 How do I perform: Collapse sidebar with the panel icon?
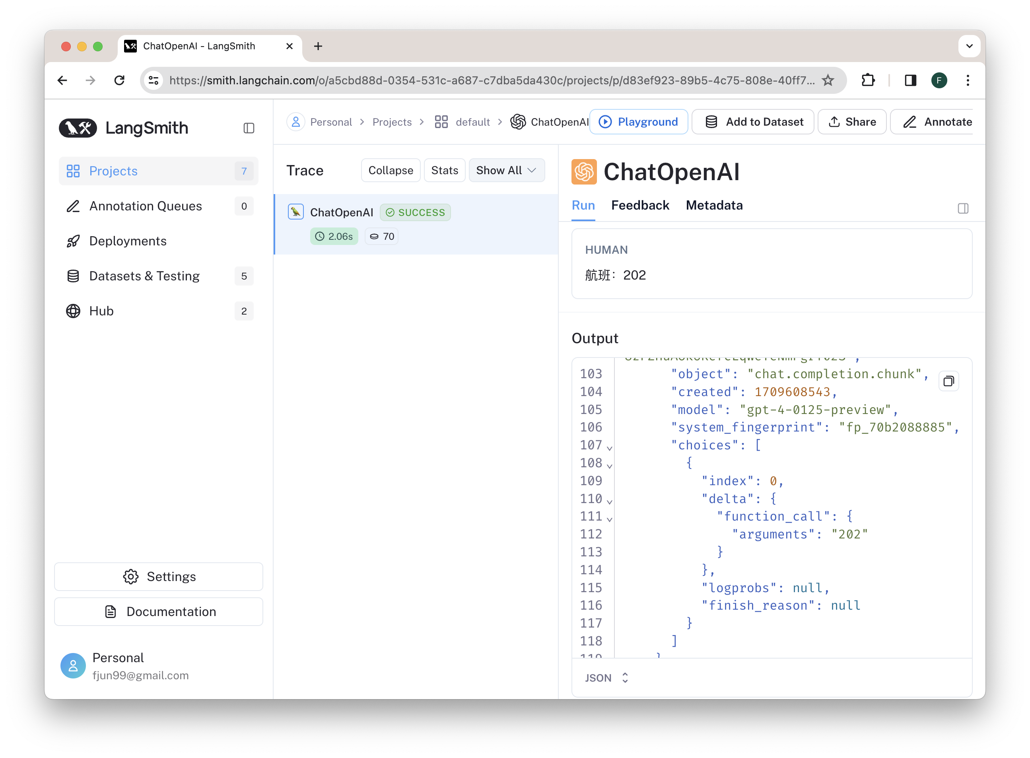(x=249, y=128)
